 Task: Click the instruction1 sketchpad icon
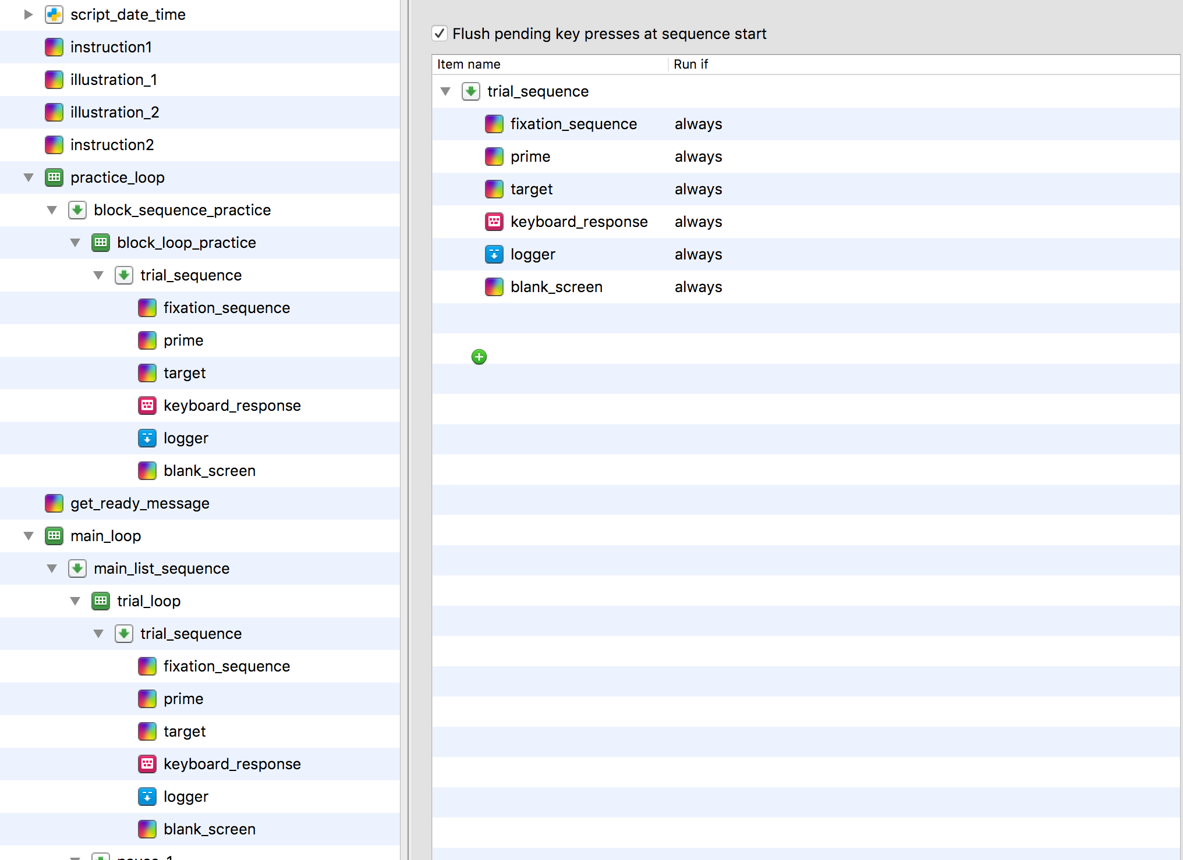click(54, 47)
